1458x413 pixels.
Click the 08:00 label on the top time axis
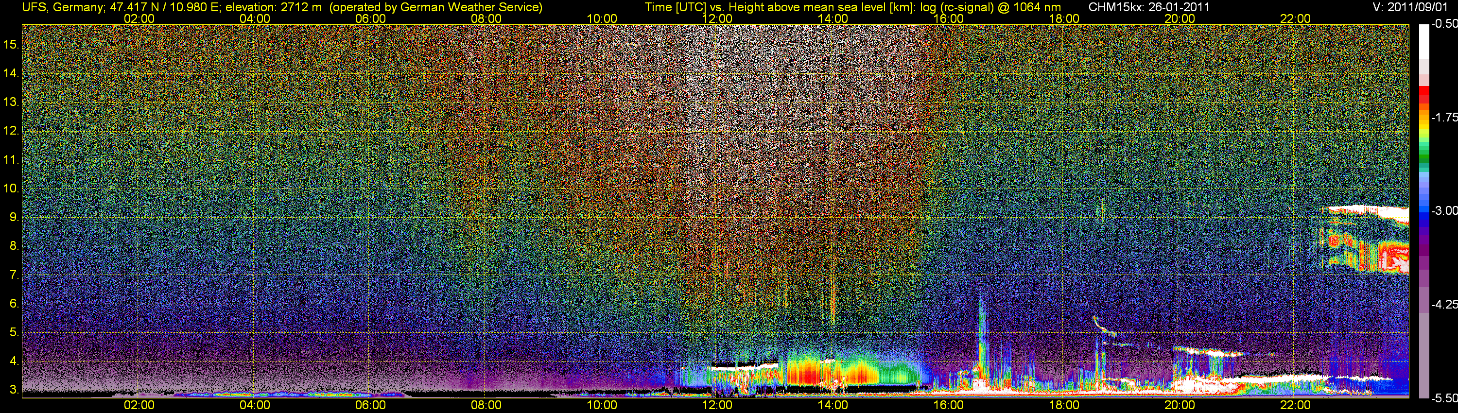coord(486,18)
